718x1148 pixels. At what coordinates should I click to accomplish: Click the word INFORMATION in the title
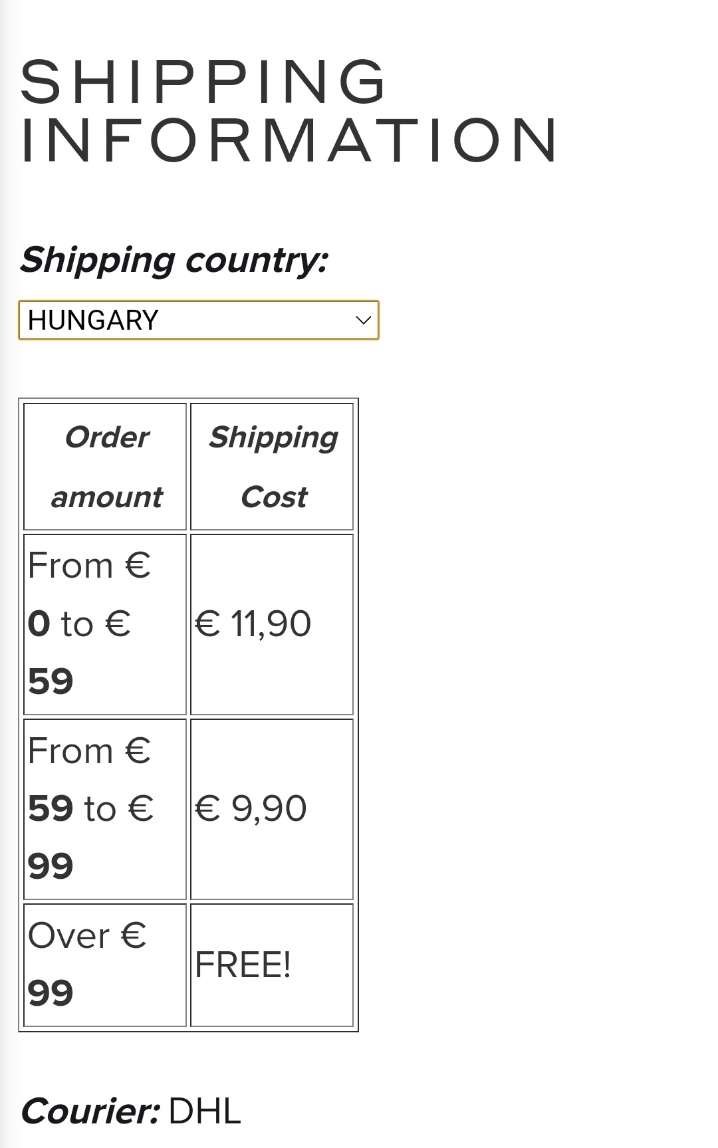(x=290, y=140)
